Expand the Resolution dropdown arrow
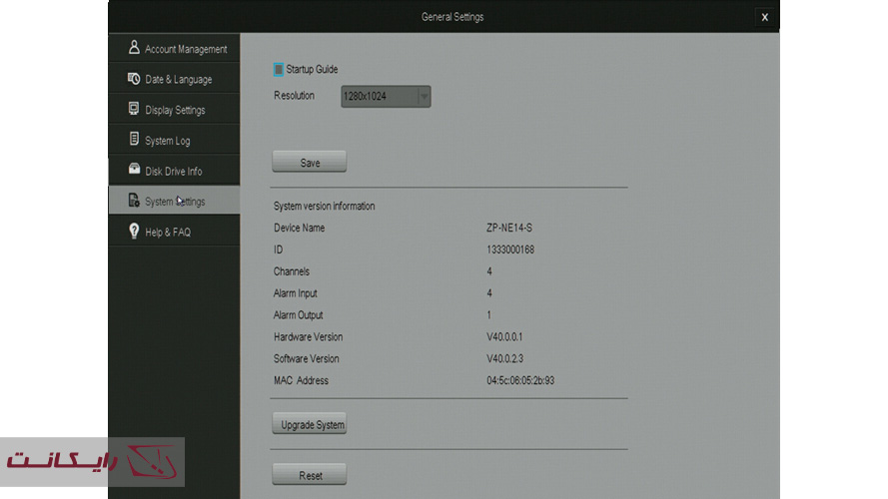The width and height of the screenshot is (888, 499). pyautogui.click(x=424, y=97)
